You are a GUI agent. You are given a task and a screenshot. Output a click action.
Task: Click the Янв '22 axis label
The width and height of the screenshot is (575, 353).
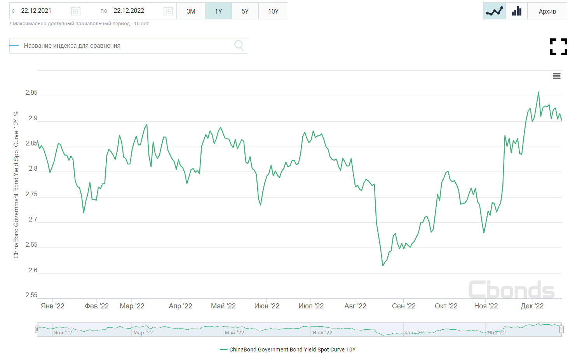[x=52, y=306]
